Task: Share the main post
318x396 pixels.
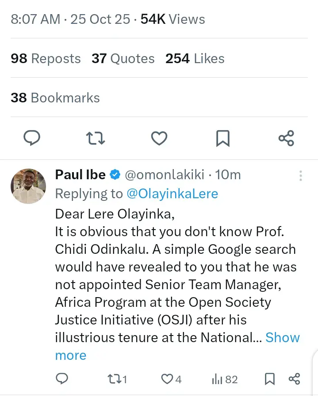Action: pyautogui.click(x=286, y=139)
